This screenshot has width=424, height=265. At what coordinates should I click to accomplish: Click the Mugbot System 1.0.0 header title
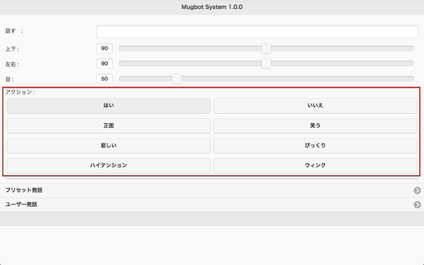pyautogui.click(x=212, y=7)
